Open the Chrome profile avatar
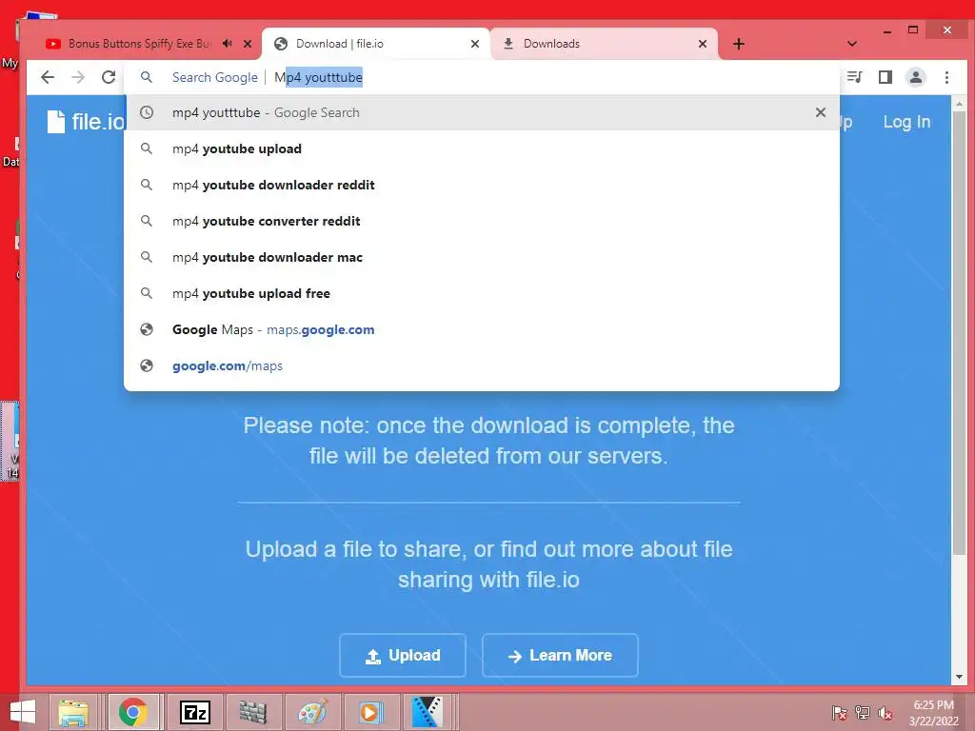Image resolution: width=975 pixels, height=731 pixels. (915, 77)
